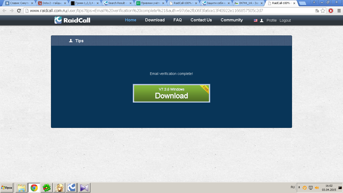Viewport: 343px width, 193px height.
Task: Download RaidCall V7.3.6 for Windows
Action: pyautogui.click(x=171, y=93)
